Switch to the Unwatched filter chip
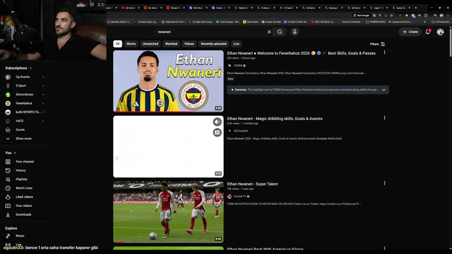Viewport: 452px width, 254px height. (x=150, y=44)
